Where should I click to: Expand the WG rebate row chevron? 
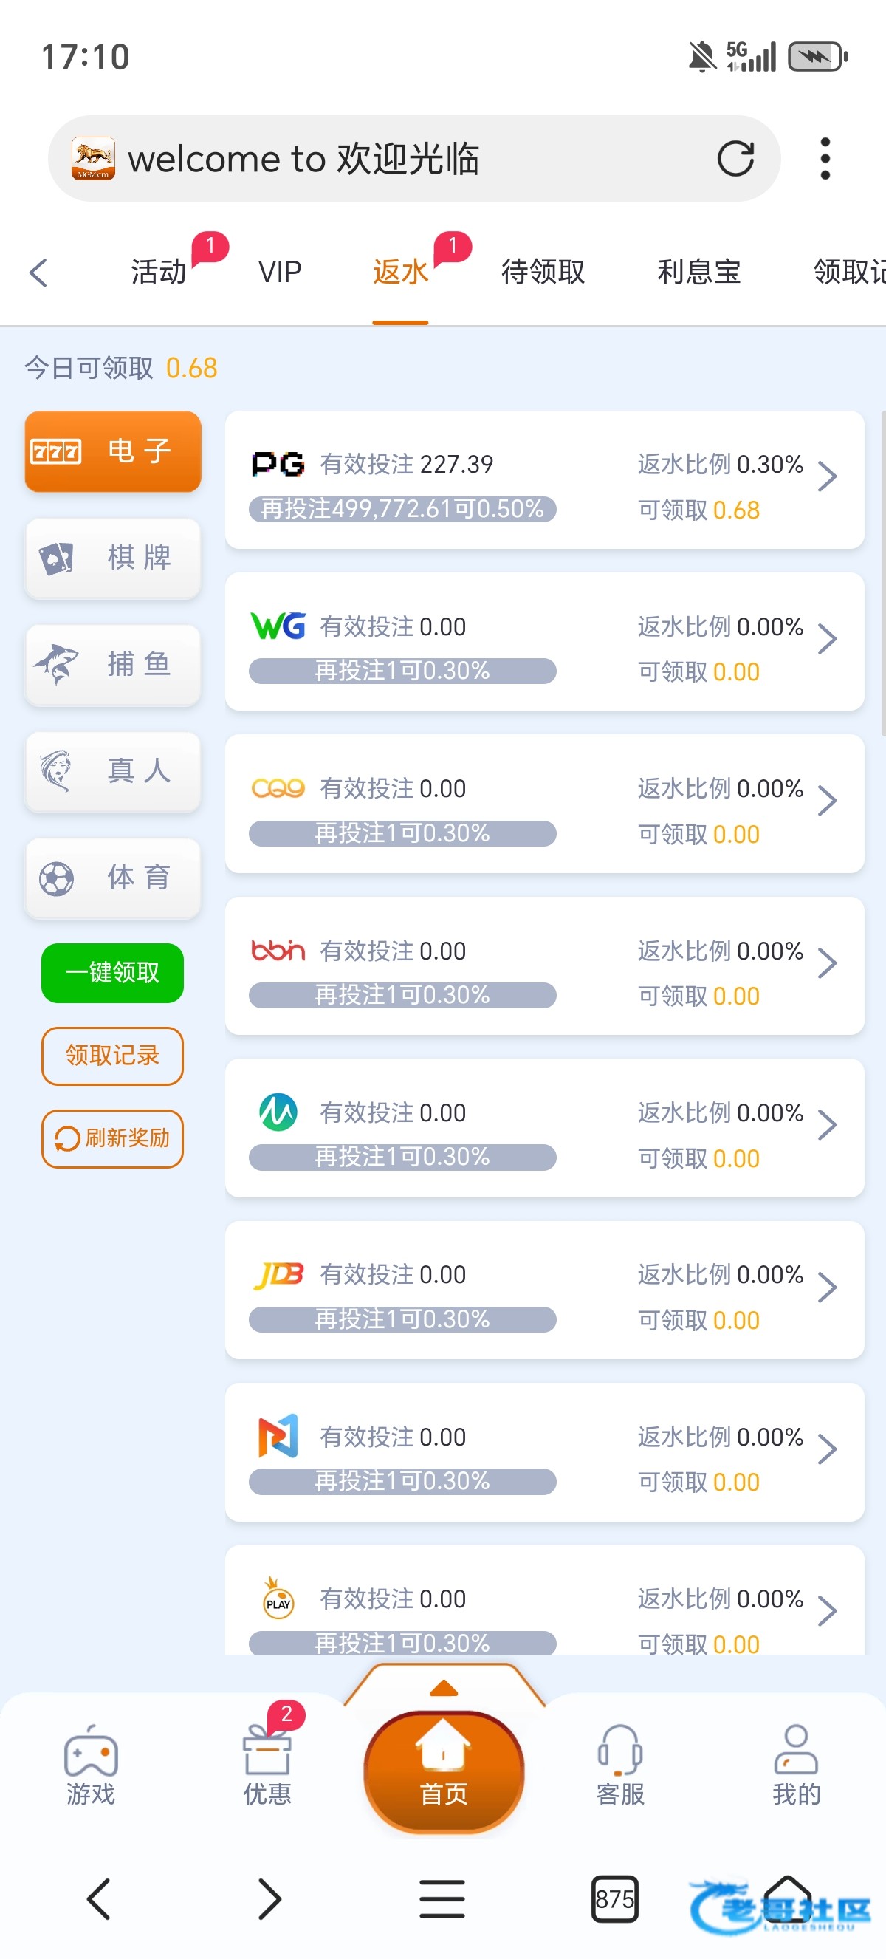827,640
